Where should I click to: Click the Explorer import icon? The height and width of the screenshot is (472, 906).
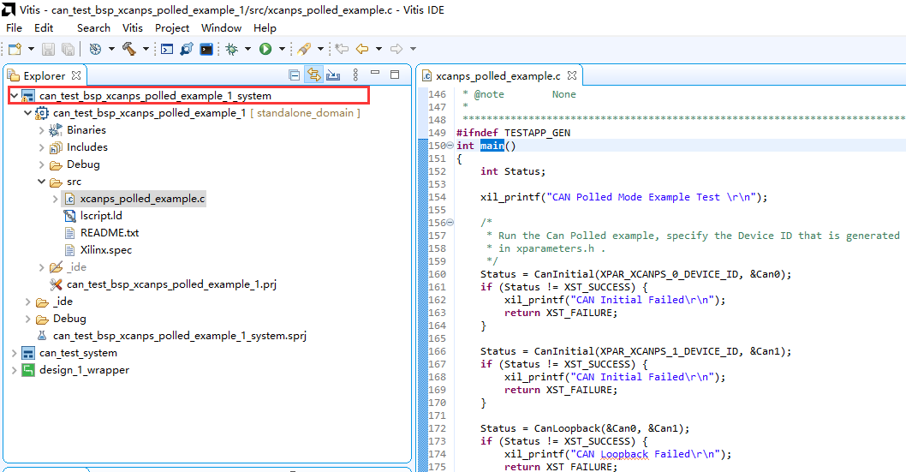pos(333,75)
